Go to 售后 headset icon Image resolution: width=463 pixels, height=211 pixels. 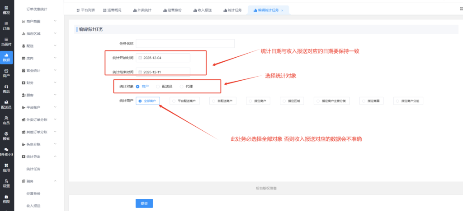click(x=6, y=88)
